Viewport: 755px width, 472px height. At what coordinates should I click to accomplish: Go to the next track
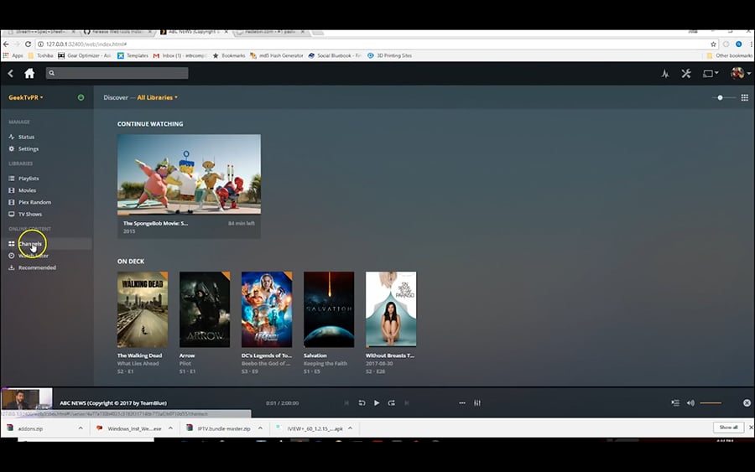407,403
